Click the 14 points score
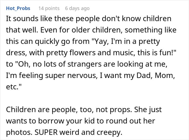The image size is (189, 140). pyautogui.click(x=49, y=8)
